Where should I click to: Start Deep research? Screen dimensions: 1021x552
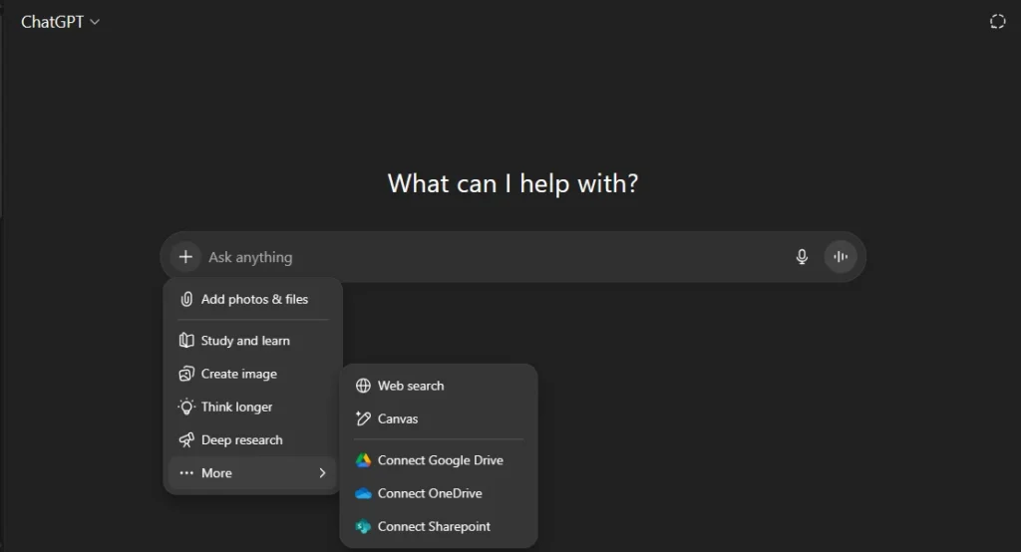click(x=252, y=440)
